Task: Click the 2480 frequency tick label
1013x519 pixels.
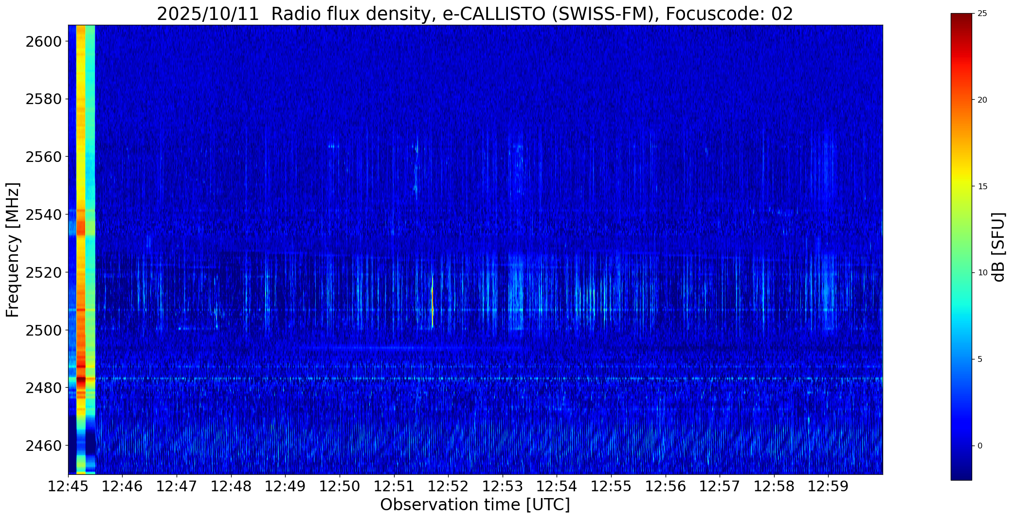Action: (43, 388)
